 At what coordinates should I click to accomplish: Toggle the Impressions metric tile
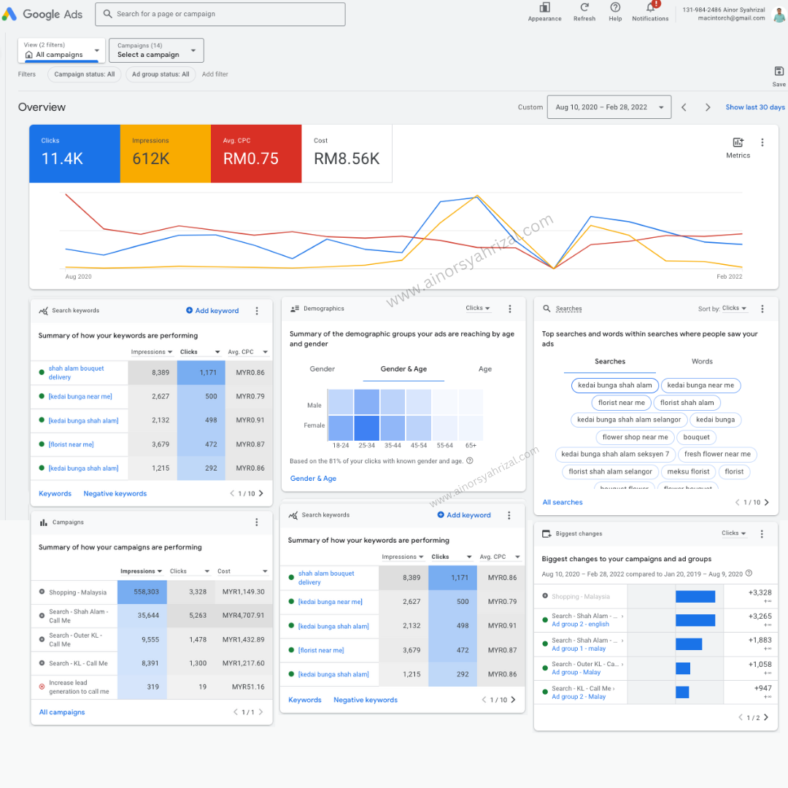click(165, 153)
